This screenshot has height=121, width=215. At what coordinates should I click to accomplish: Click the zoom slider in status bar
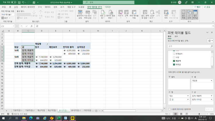pyautogui.click(x=199, y=114)
